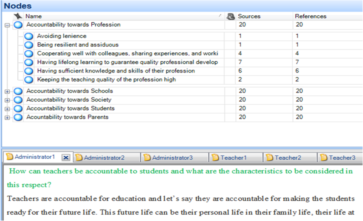Click node icon for Acountability towards Parents
363x221 pixels.
tap(18, 117)
